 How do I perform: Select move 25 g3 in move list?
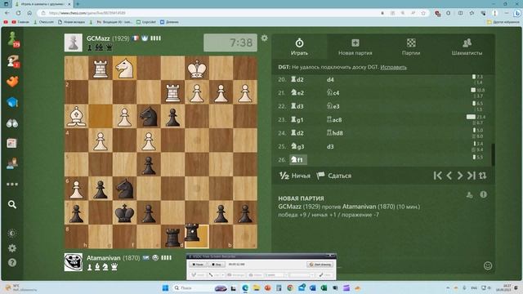tap(297, 147)
